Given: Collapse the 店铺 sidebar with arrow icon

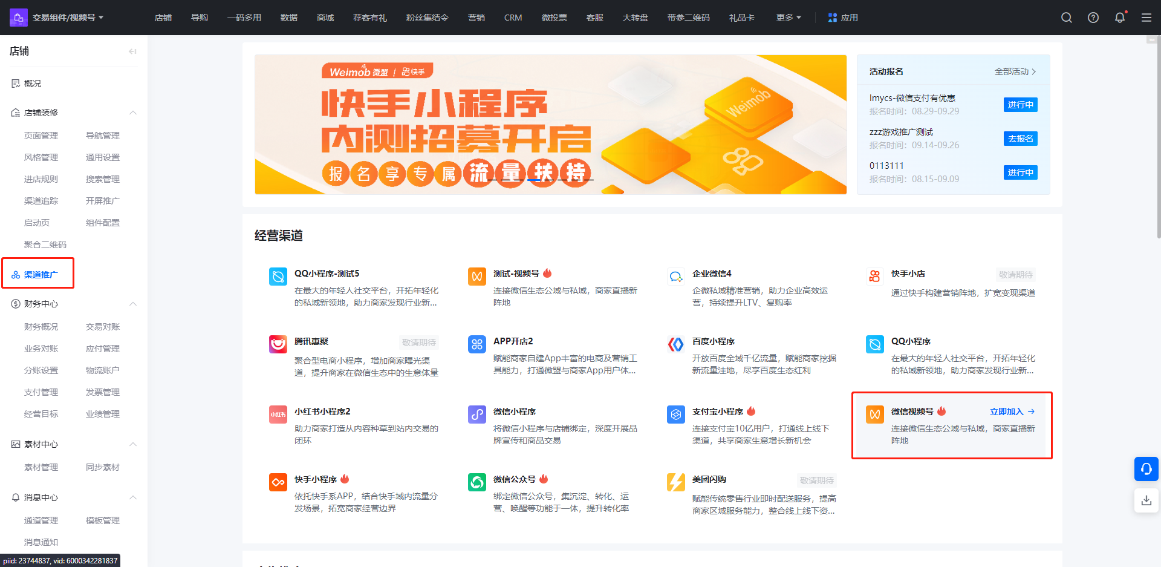Looking at the screenshot, I should pyautogui.click(x=132, y=51).
